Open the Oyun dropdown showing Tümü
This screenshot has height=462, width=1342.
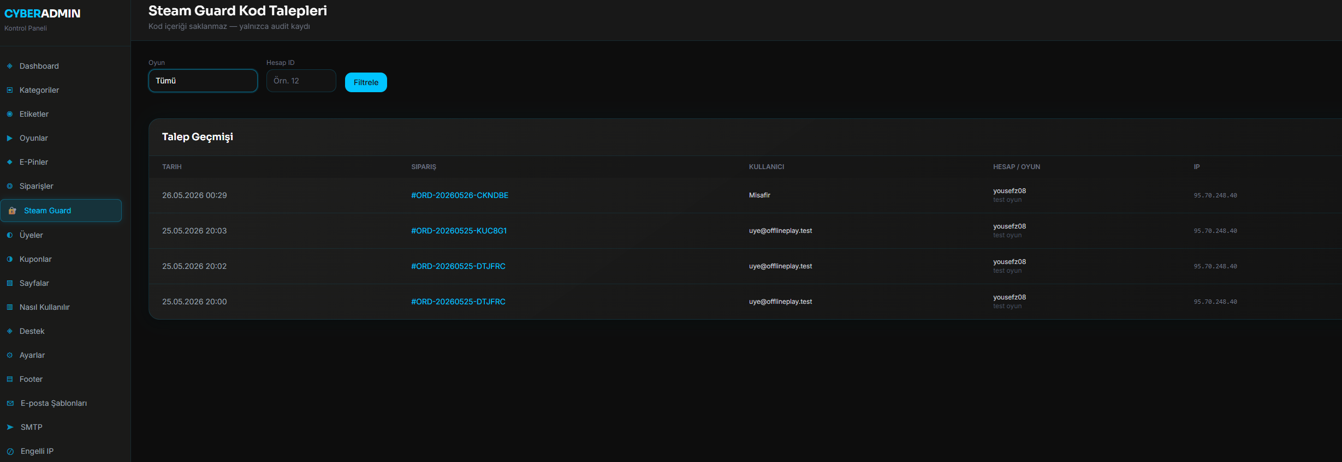click(x=203, y=81)
